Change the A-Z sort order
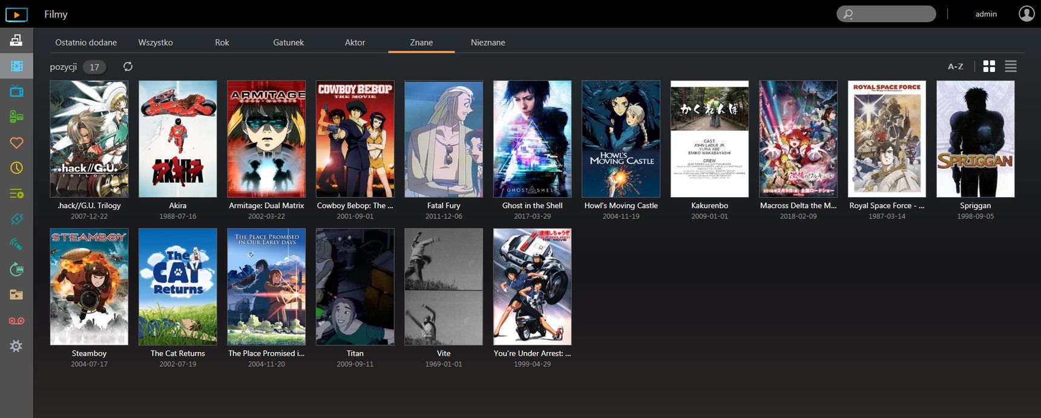Image resolution: width=1041 pixels, height=418 pixels. (x=955, y=67)
